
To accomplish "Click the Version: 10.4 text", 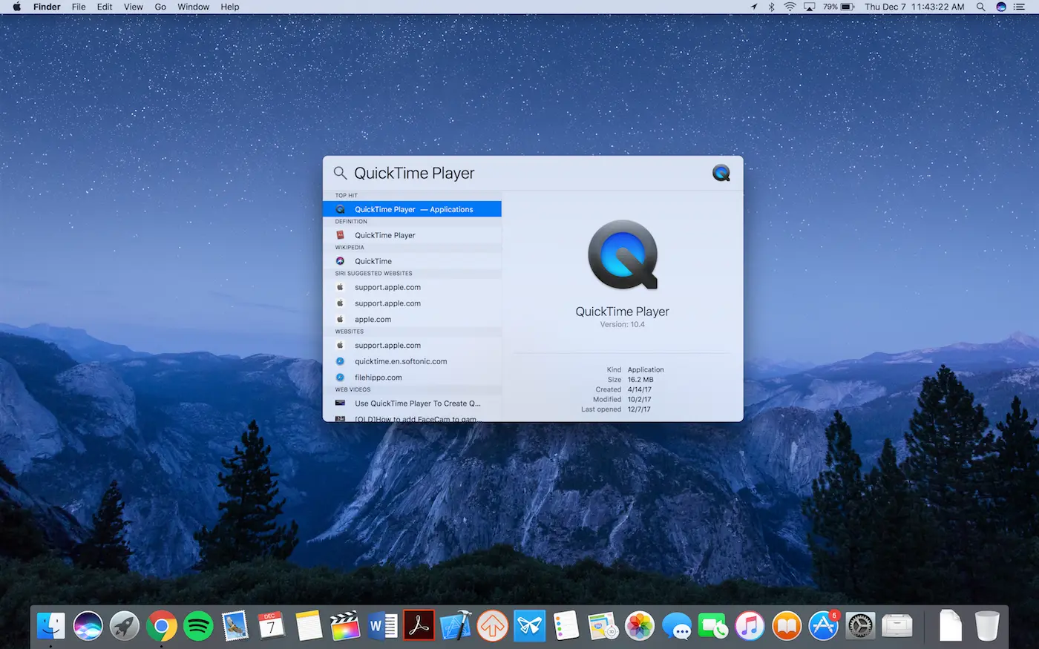I will [623, 324].
